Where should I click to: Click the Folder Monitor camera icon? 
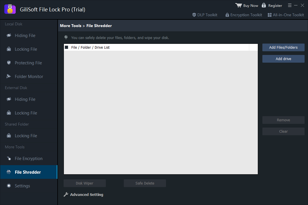pos(9,76)
